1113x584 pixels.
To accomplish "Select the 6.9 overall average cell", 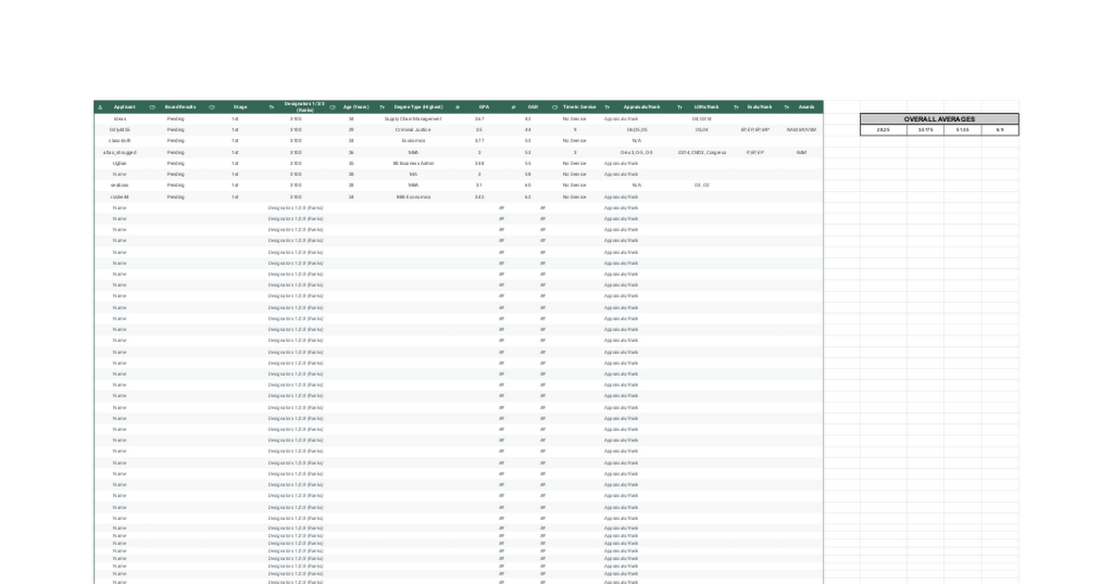I will (x=1000, y=131).
